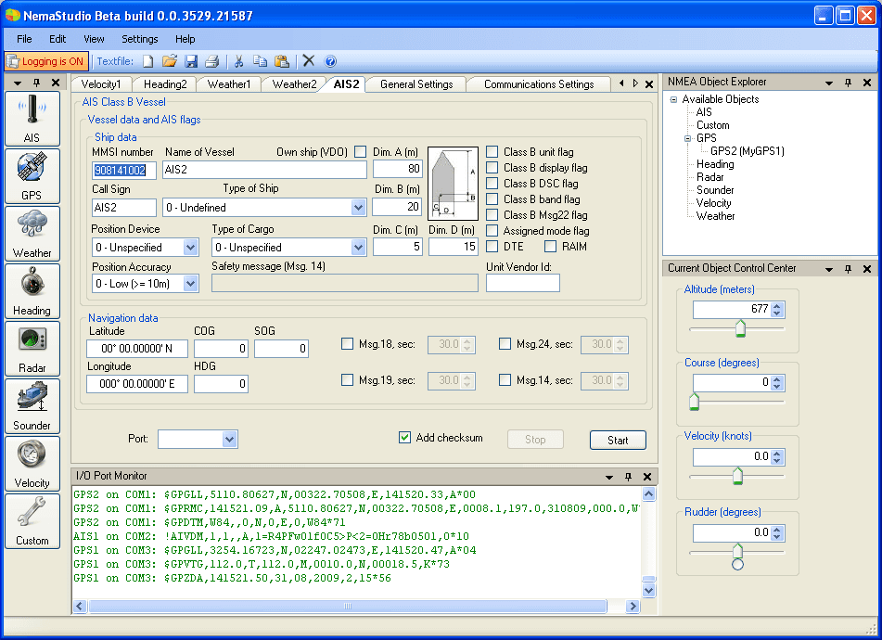Cut with the scissors icon

(238, 61)
